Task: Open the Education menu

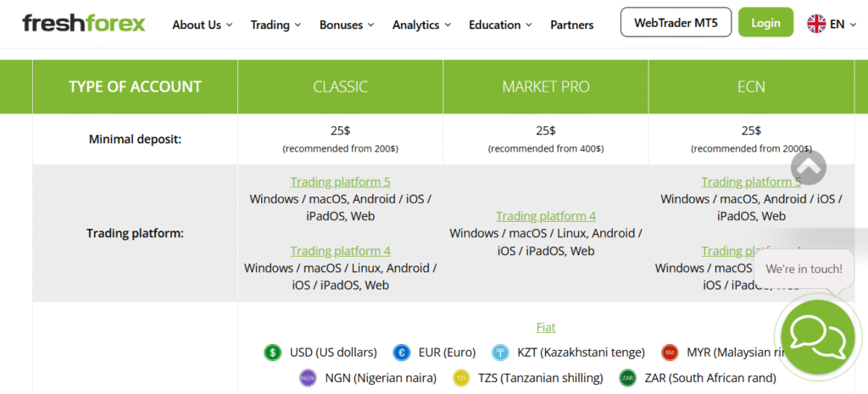Action: click(500, 25)
